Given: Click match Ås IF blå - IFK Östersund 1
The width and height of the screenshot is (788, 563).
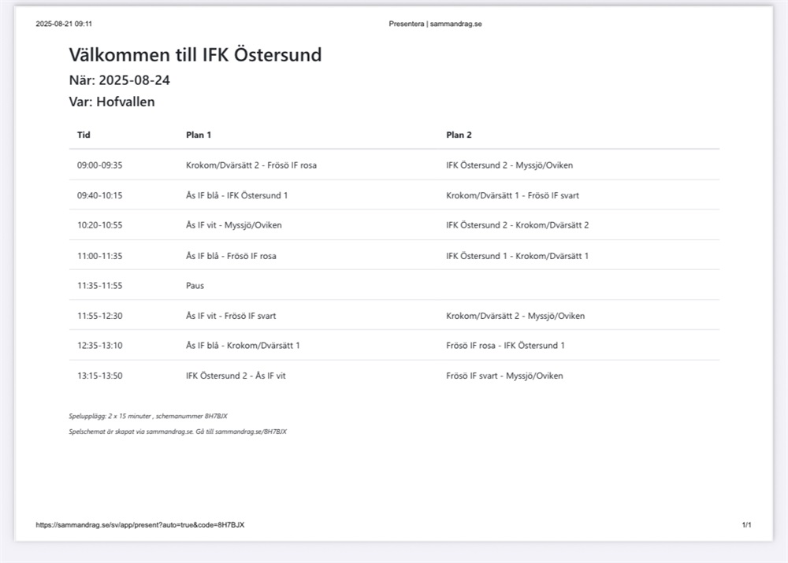Looking at the screenshot, I should coord(236,195).
